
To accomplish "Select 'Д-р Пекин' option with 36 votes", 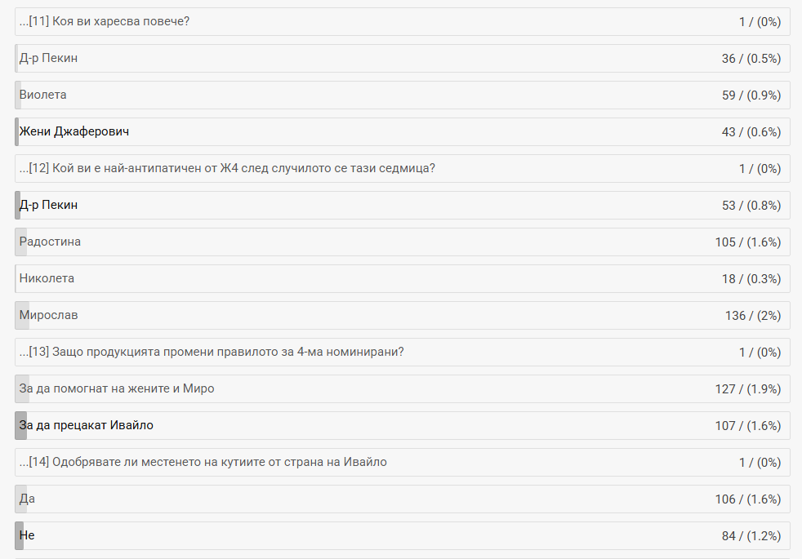I will pos(49,58).
